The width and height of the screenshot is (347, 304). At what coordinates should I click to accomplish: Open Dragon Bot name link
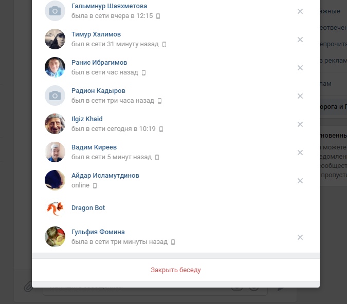tap(88, 208)
